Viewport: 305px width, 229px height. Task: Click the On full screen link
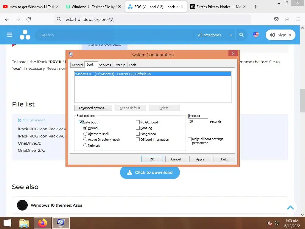click(x=32, y=120)
